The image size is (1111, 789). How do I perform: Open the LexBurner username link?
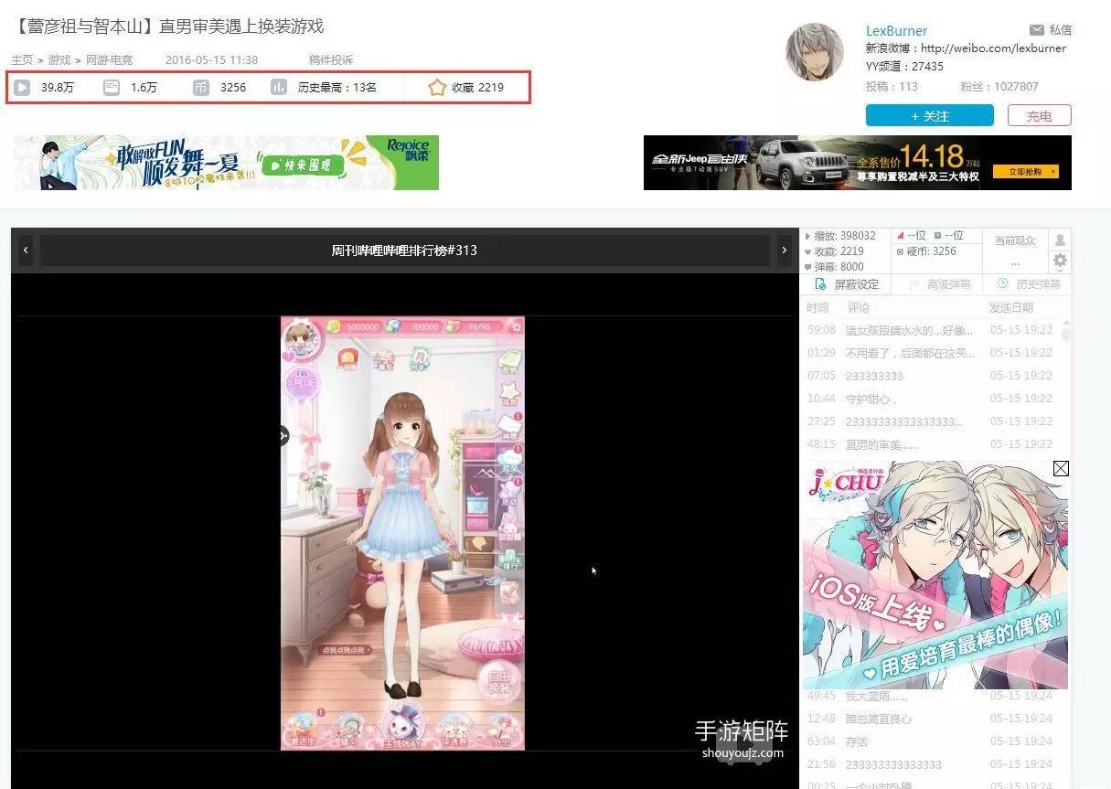[x=896, y=31]
